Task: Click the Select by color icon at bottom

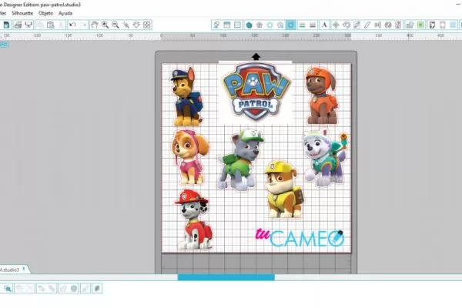Action: (8, 288)
